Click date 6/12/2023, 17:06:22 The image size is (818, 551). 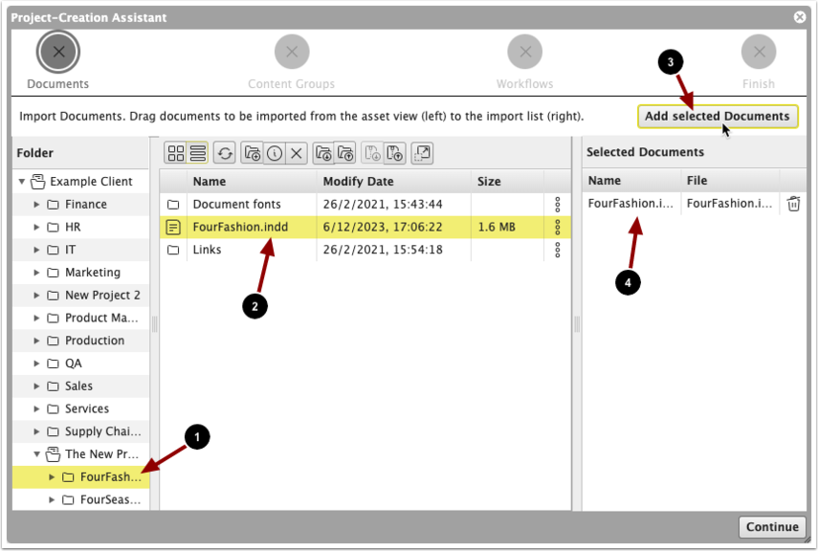coord(383,227)
